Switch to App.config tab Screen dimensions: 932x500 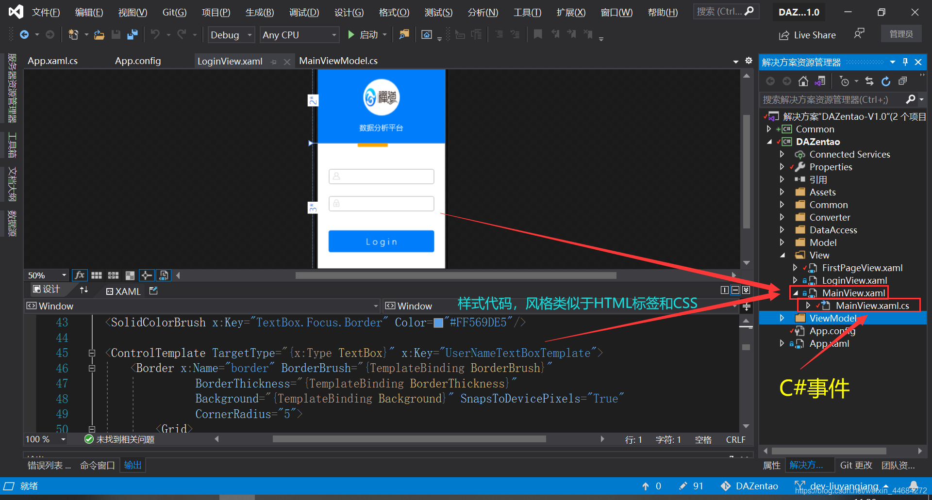pos(138,61)
